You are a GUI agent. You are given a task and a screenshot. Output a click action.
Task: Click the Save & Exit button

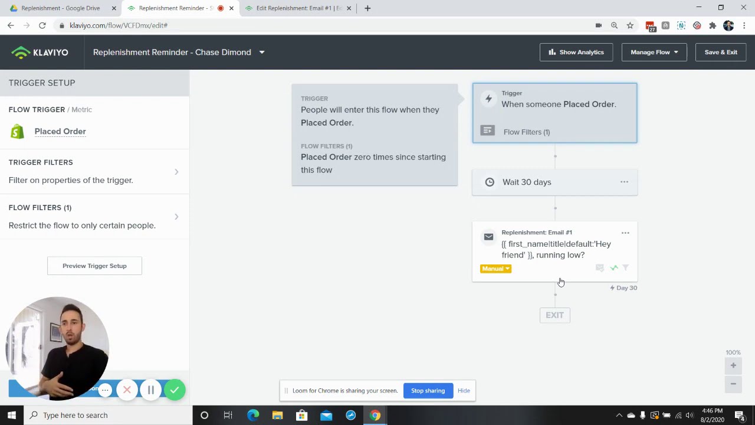coord(720,53)
